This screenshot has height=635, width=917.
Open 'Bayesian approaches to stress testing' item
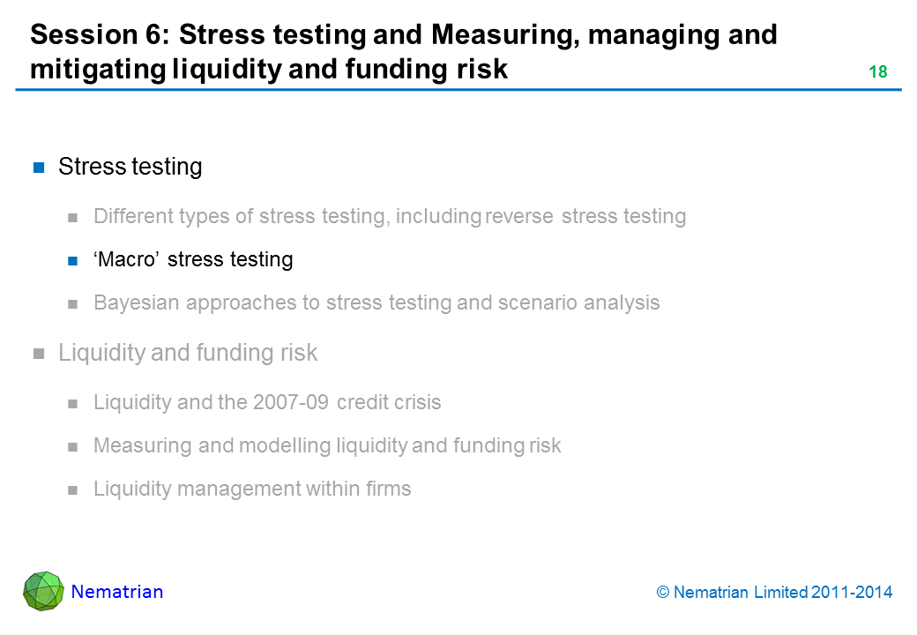pos(376,303)
